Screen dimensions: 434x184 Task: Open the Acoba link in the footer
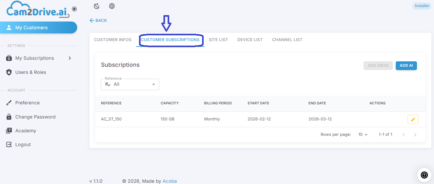[x=170, y=181]
